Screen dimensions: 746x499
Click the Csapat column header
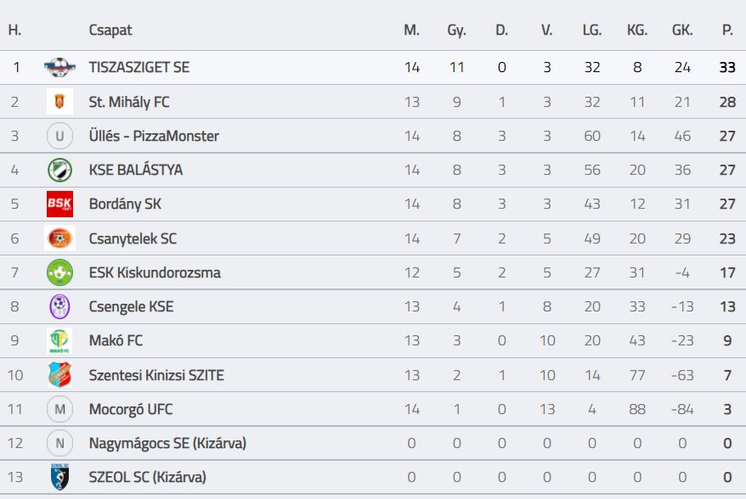[x=110, y=30]
